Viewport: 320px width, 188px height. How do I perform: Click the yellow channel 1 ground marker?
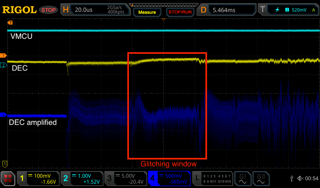4,163
